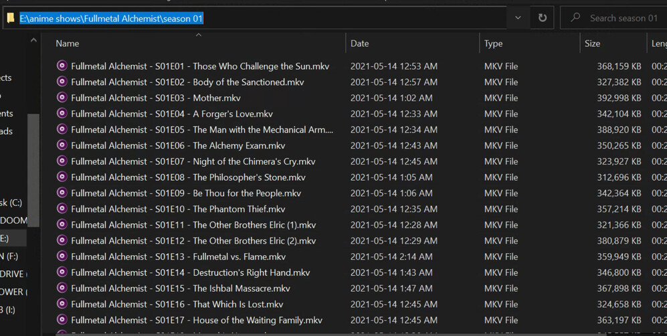Click the S01E03 Mother file icon

click(x=62, y=98)
